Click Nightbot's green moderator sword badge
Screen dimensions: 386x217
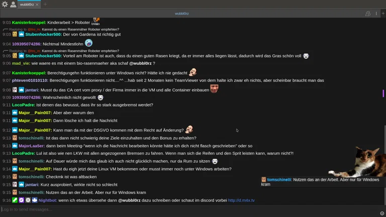coord(15,200)
